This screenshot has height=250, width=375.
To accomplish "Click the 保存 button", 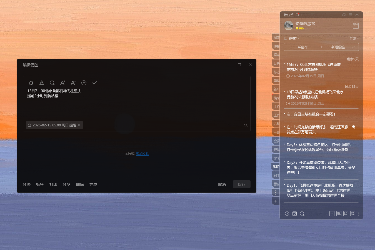I will (241, 184).
